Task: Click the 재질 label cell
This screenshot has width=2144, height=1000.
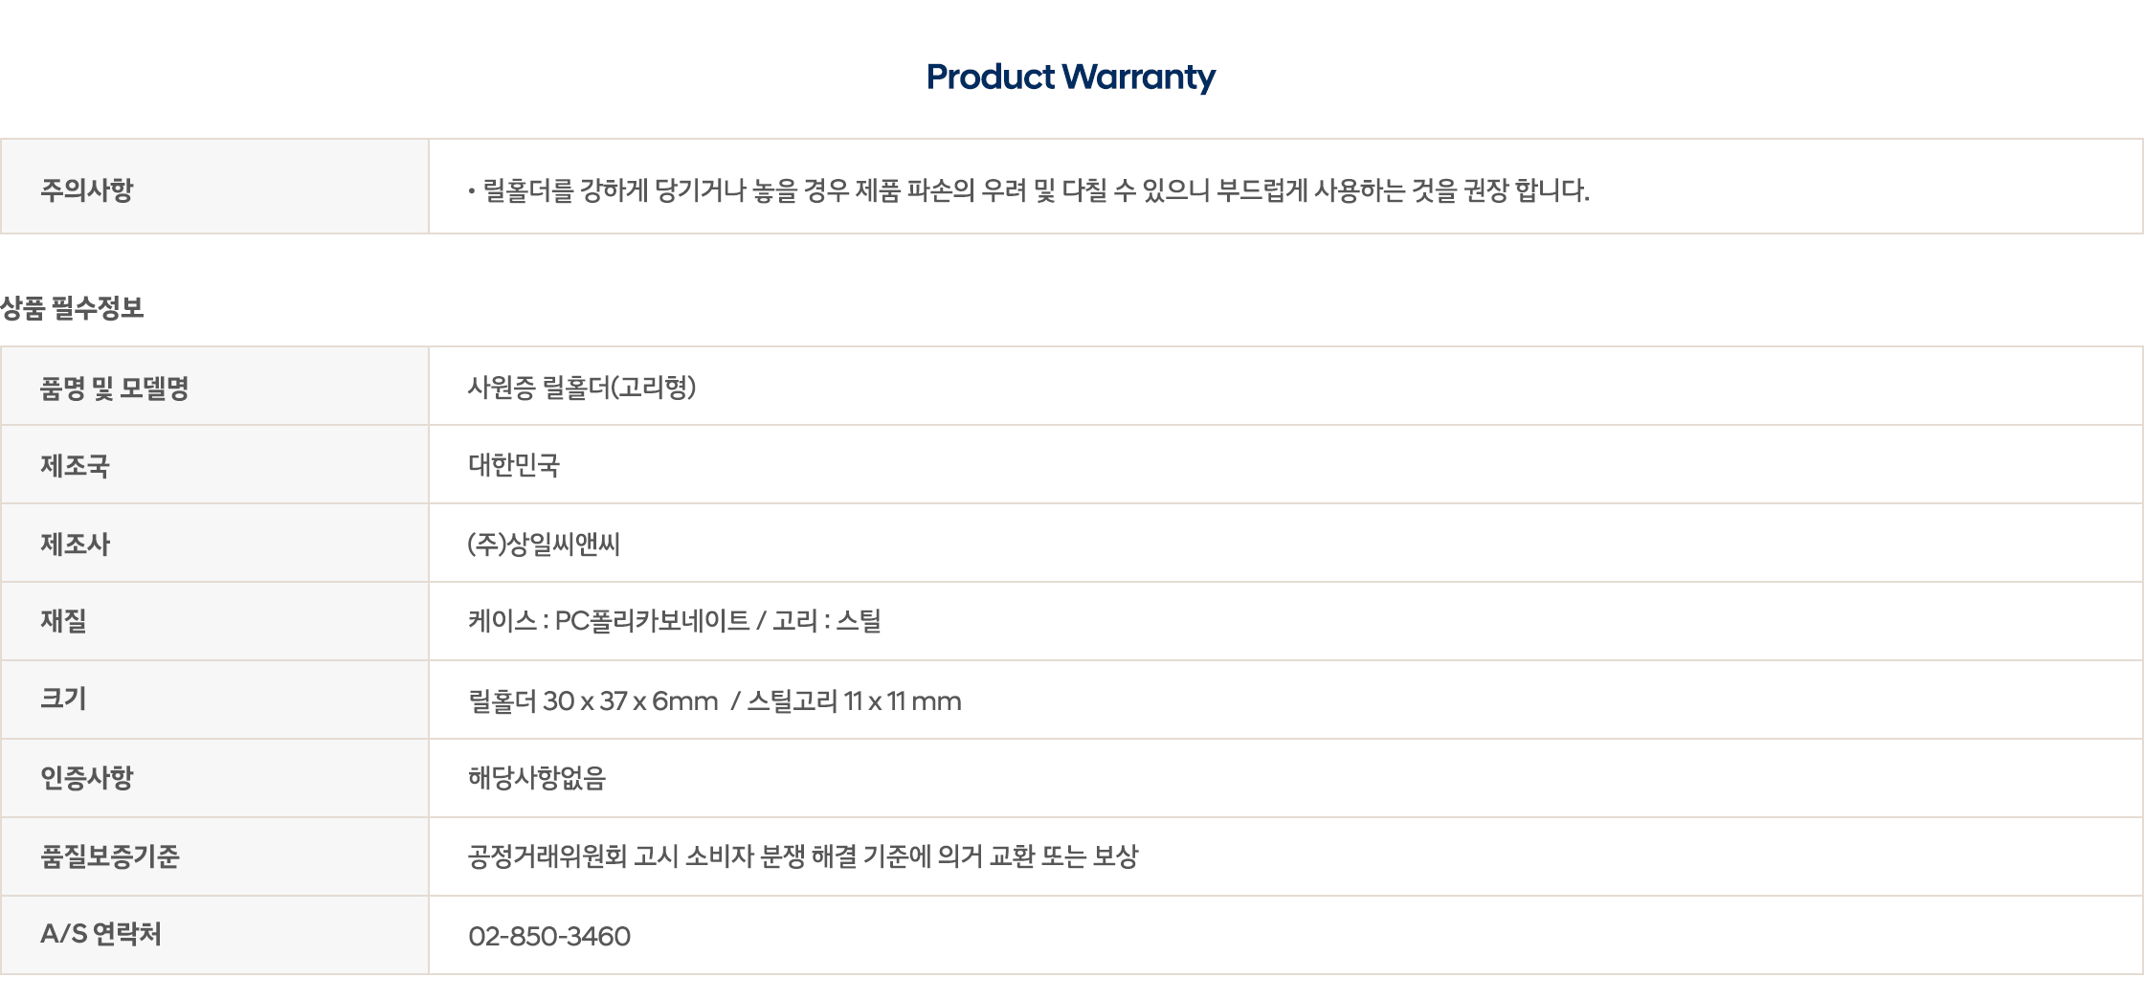Action: (x=64, y=621)
